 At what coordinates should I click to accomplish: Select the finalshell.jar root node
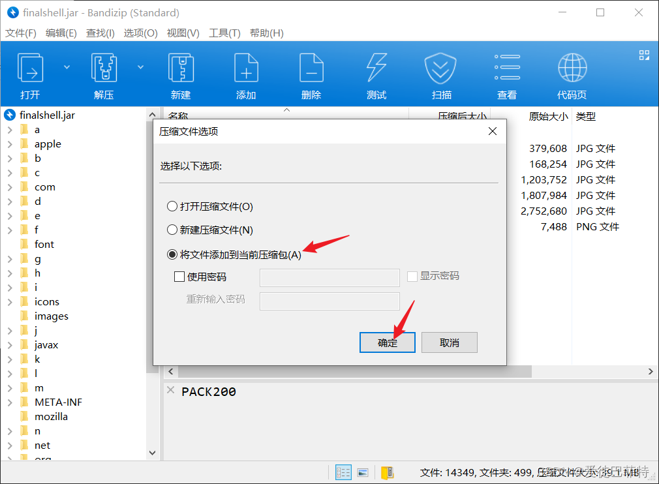[47, 115]
